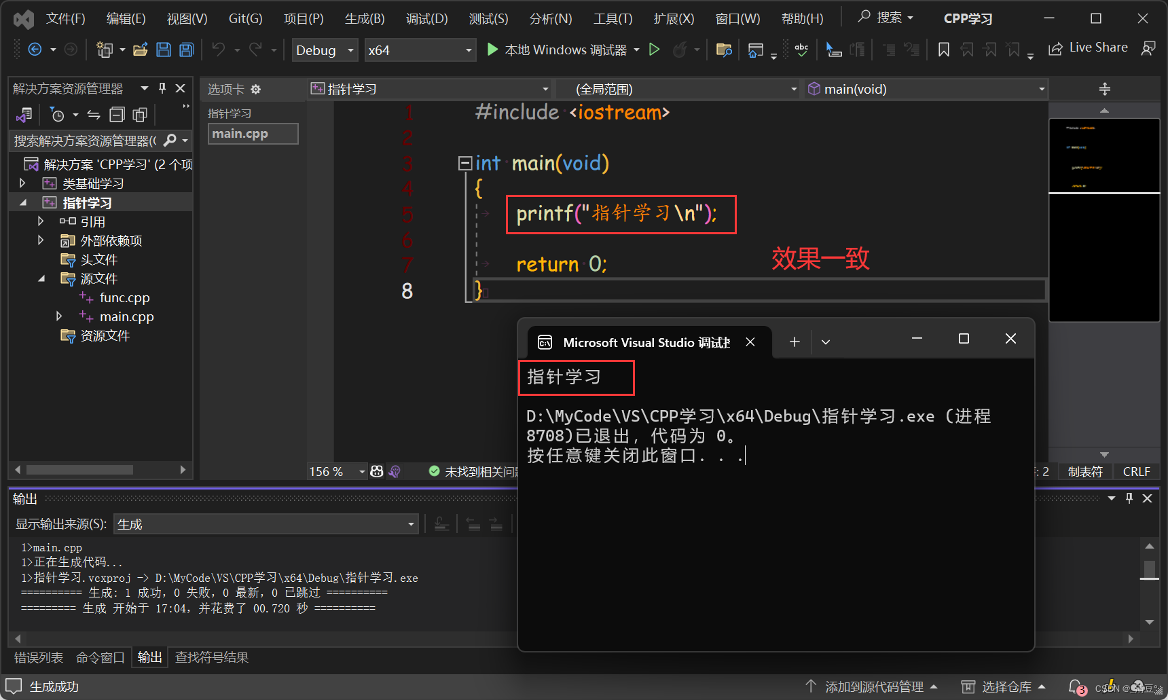This screenshot has width=1168, height=700.
Task: Close the Microsoft Visual Studio debug console tab
Action: tap(750, 342)
